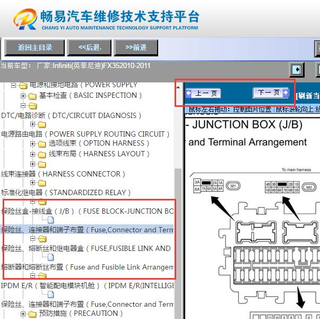Expand the 线束布局 (HARNESS LAYOUT) node
This screenshot has width=320, height=319.
tap(32, 154)
